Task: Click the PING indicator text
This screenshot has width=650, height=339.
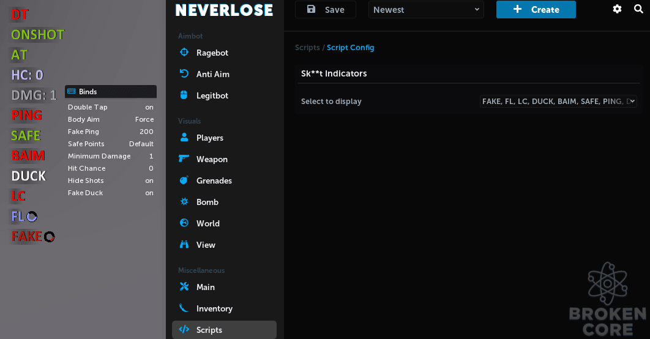Action: (x=26, y=115)
